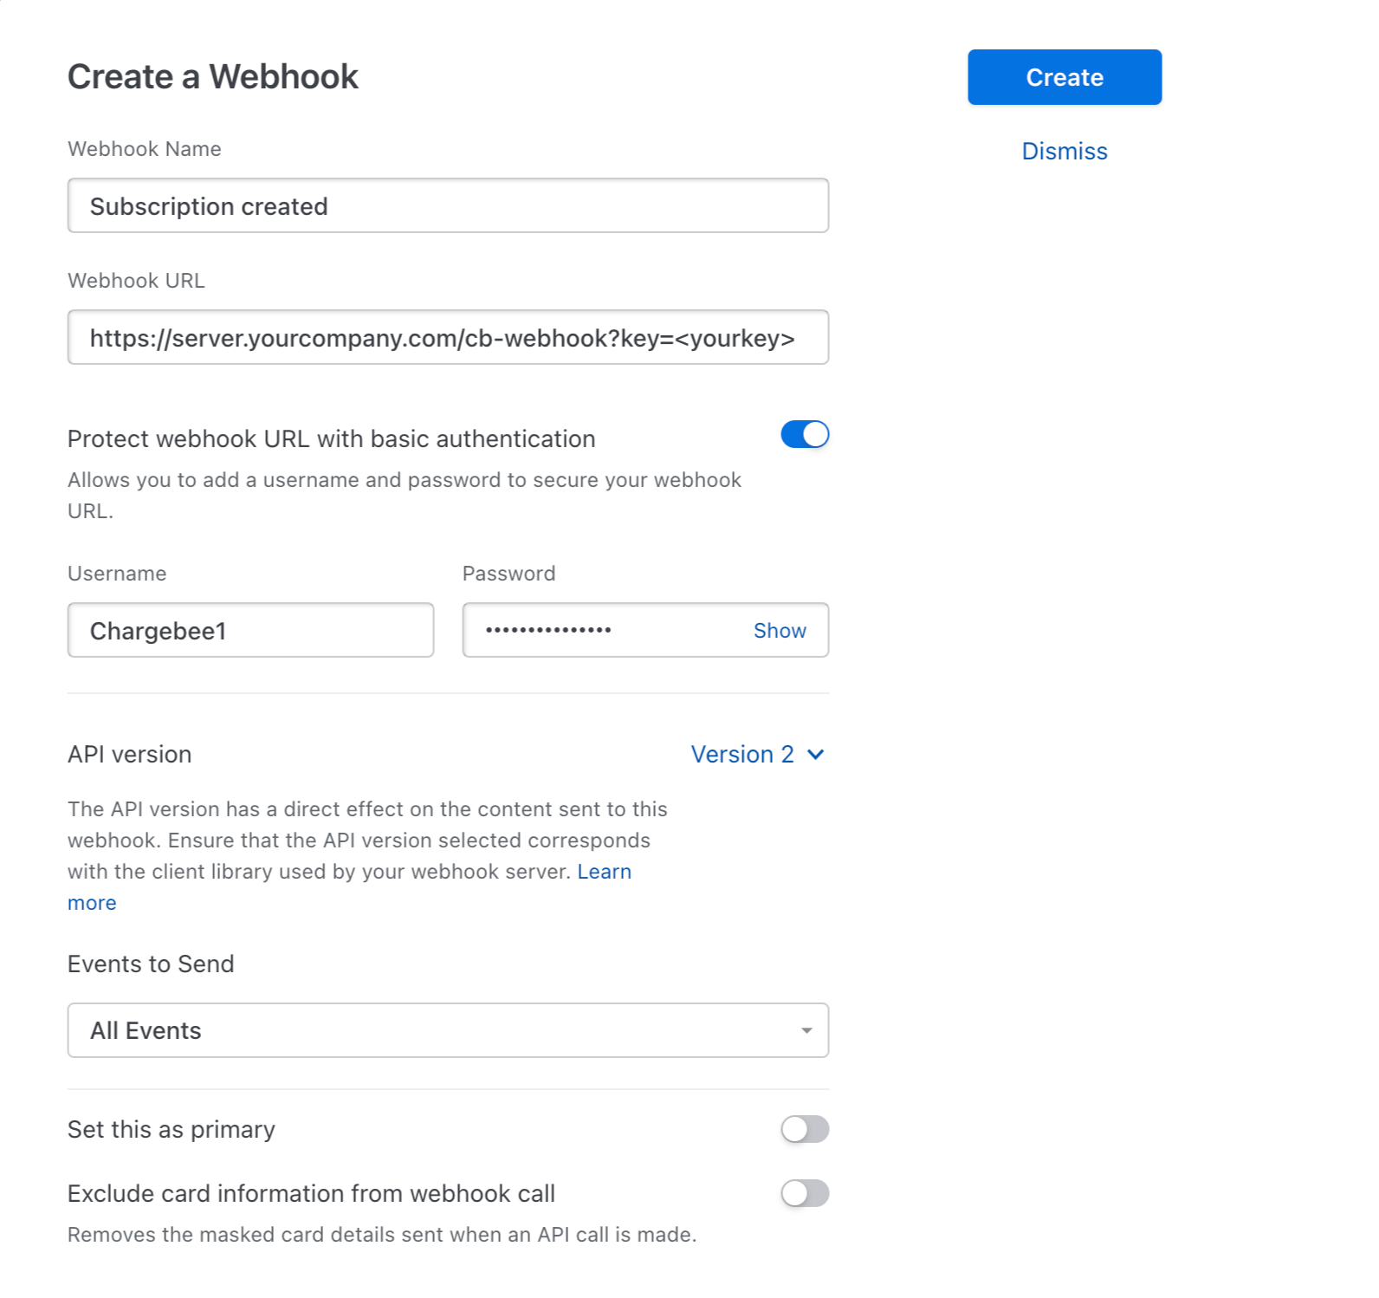Click the Create a Webhook heading

pos(213,77)
